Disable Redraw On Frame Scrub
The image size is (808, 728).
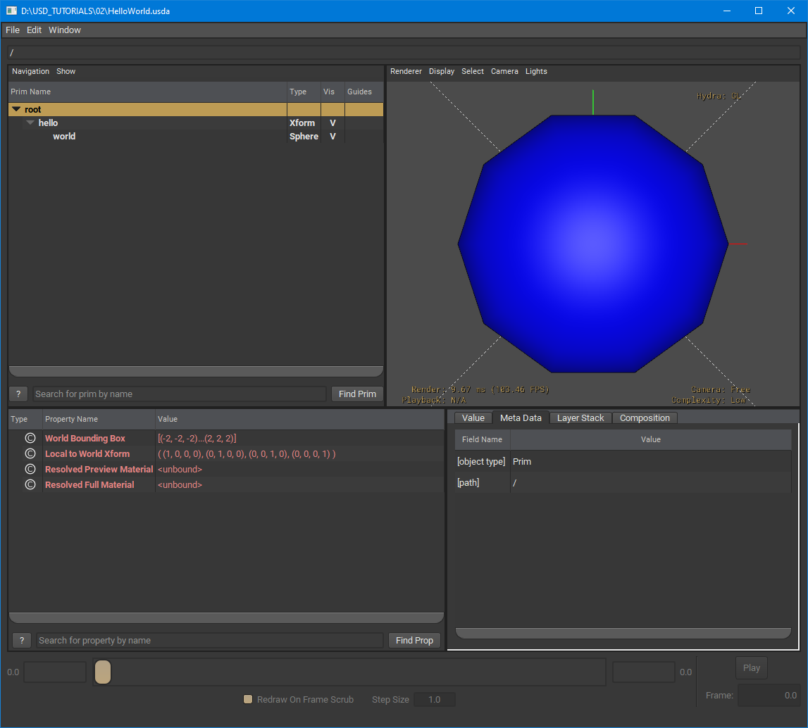click(247, 699)
